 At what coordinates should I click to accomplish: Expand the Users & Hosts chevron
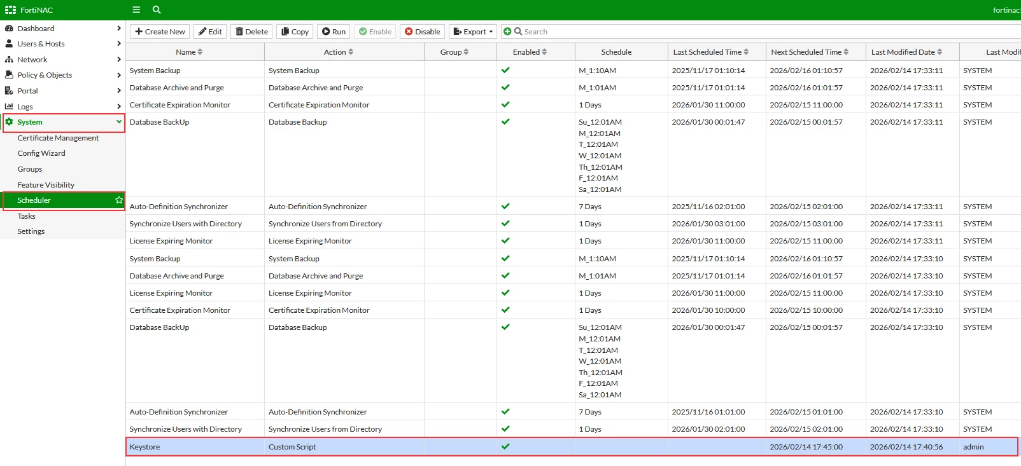(x=119, y=44)
